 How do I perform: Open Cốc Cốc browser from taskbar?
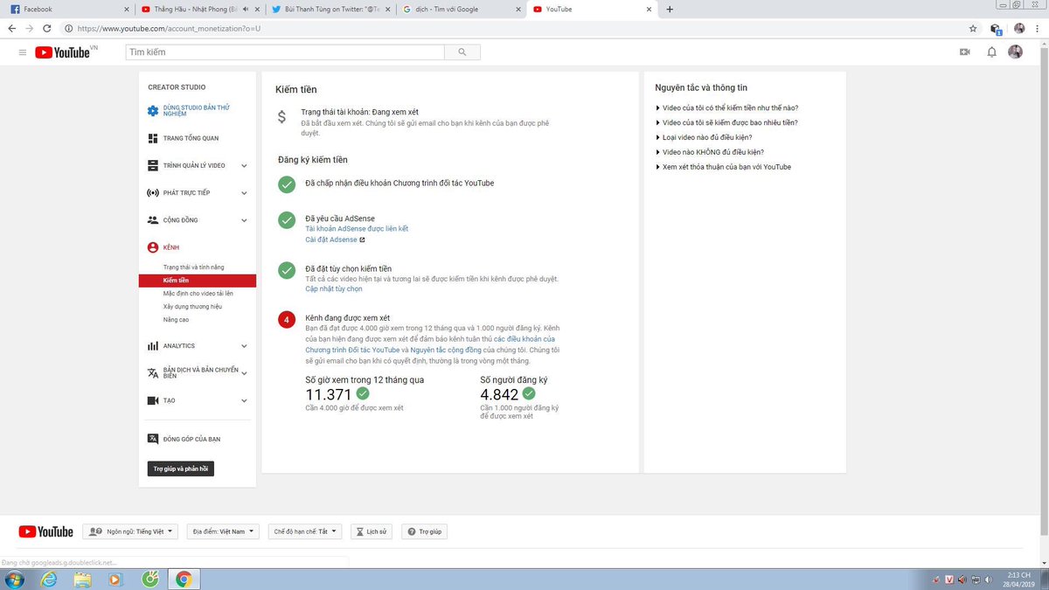point(149,579)
